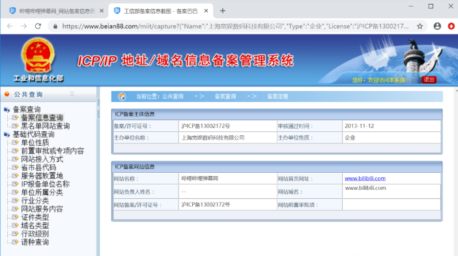This screenshot has width=458, height=256.
Task: Click the folder icon beside 行业分类
Action: (15, 200)
